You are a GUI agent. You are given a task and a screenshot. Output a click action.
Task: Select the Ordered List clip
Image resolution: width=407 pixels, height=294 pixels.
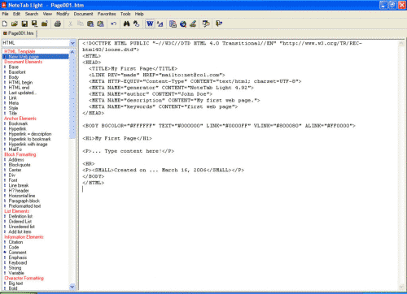(20, 221)
